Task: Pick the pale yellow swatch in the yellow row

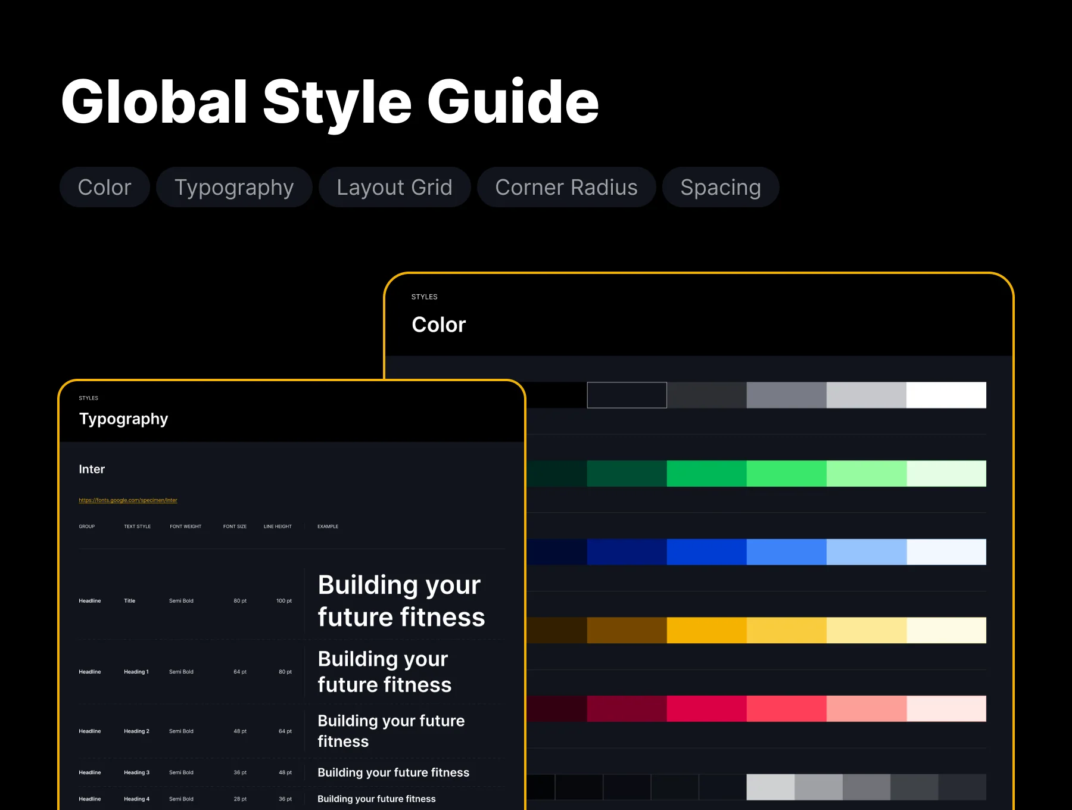Action: [867, 630]
